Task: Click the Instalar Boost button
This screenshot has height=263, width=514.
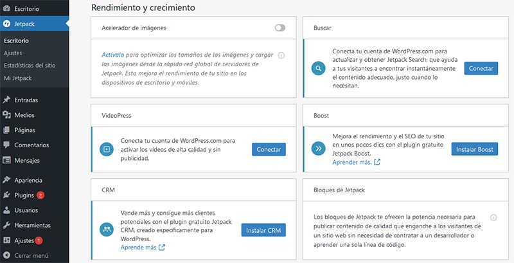Action: coord(474,149)
